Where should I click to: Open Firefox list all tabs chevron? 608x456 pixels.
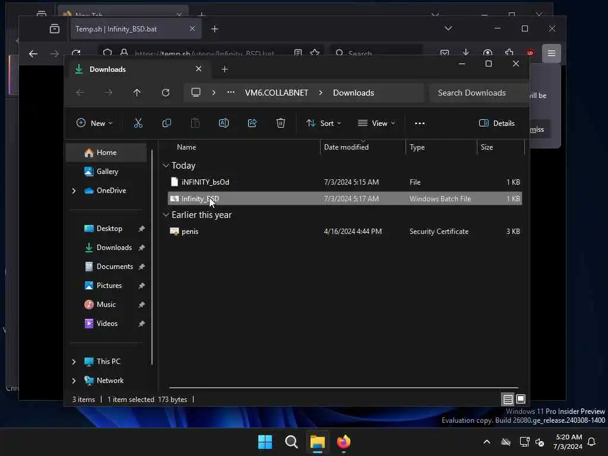448,28
